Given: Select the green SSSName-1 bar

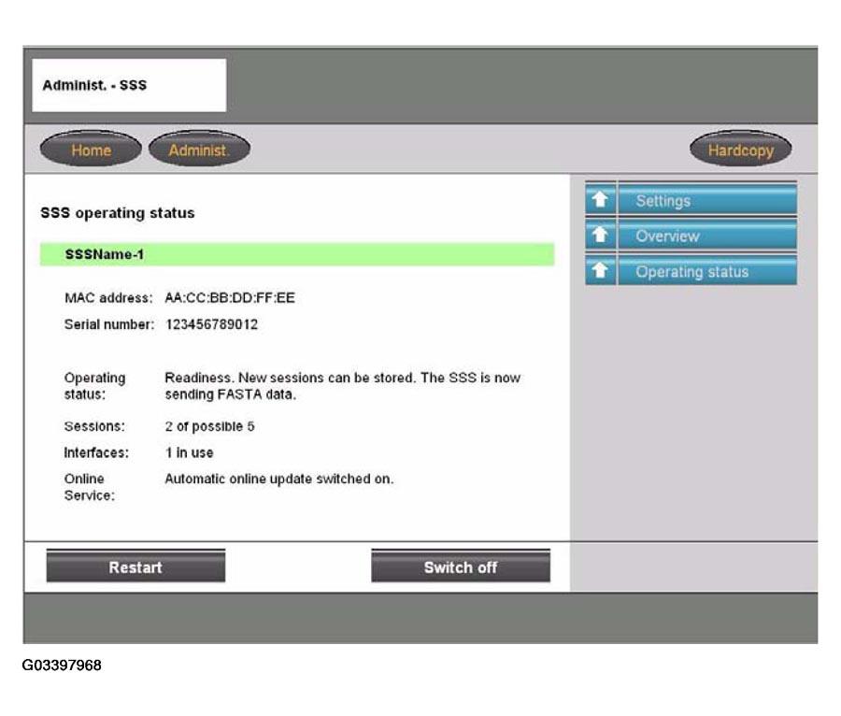Looking at the screenshot, I should (x=296, y=254).
